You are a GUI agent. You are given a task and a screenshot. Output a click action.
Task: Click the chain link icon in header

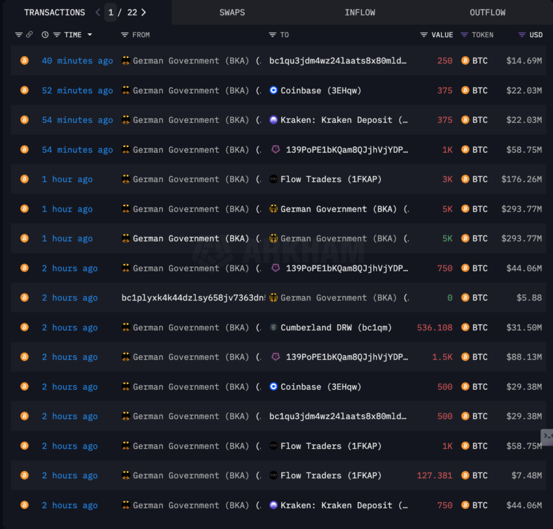29,34
